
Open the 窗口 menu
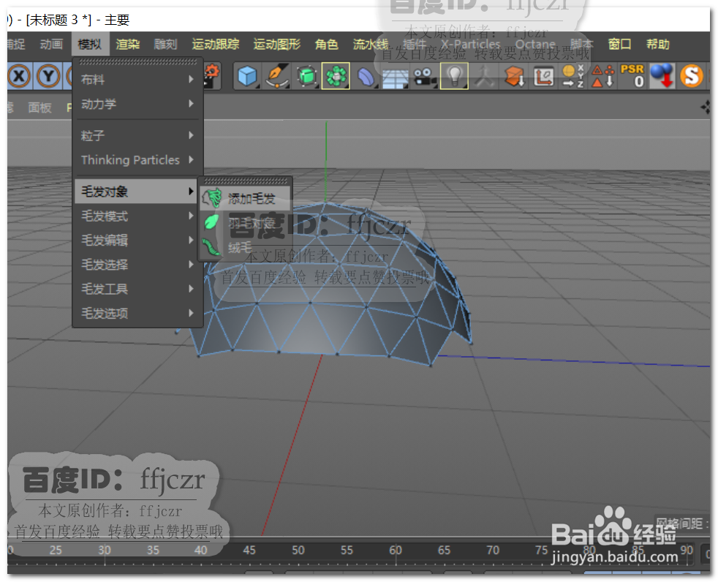[619, 45]
